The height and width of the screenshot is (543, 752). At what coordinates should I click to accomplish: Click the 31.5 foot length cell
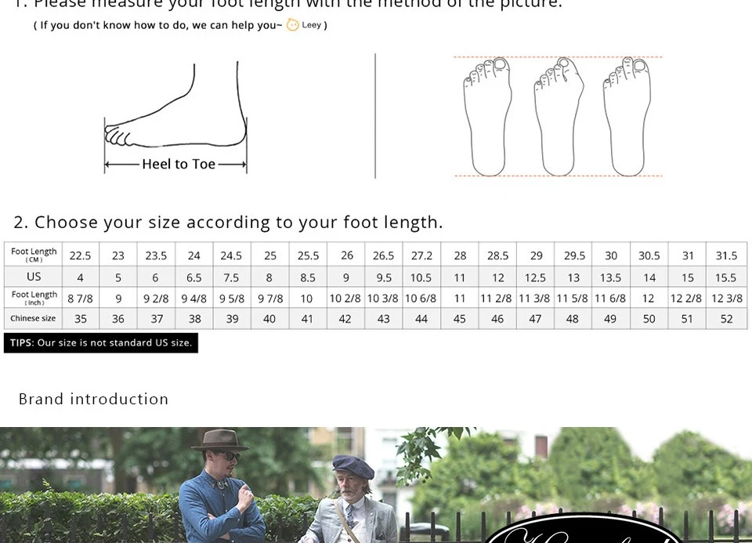(726, 255)
